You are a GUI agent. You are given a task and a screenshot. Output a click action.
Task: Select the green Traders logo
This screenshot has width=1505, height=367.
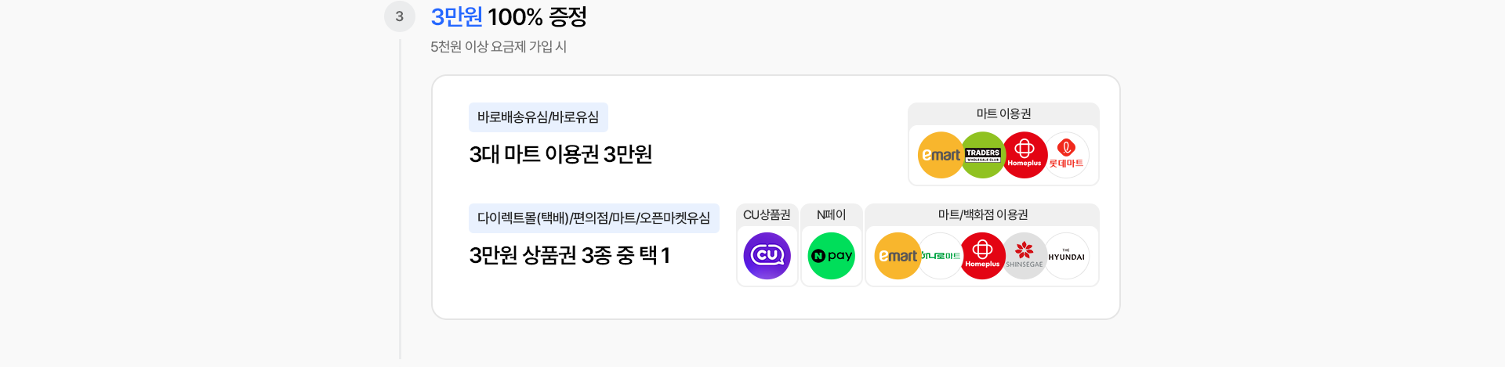click(983, 155)
